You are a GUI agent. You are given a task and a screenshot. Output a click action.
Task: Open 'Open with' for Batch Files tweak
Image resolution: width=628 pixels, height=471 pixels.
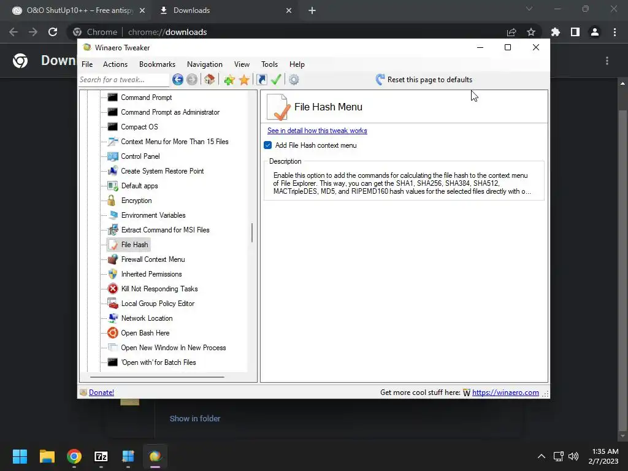pyautogui.click(x=158, y=362)
